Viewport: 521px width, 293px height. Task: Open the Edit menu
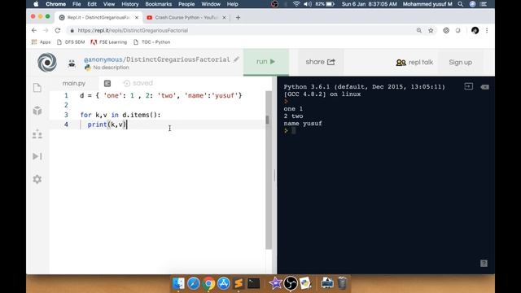(x=92, y=4)
